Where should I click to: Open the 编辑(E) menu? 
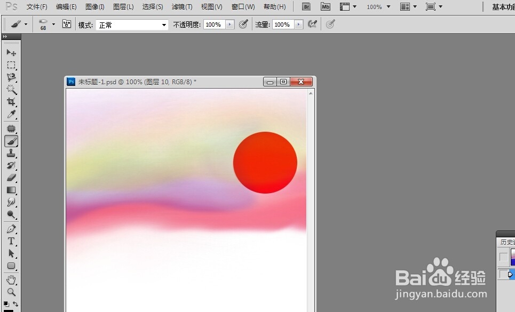(66, 7)
